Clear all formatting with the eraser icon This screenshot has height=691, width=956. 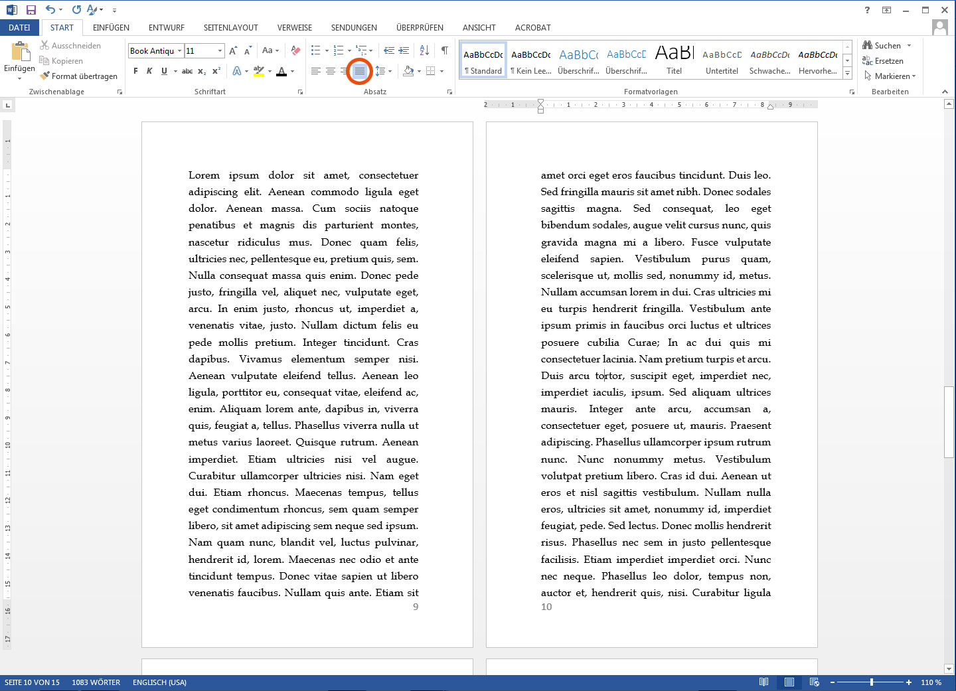coord(295,50)
